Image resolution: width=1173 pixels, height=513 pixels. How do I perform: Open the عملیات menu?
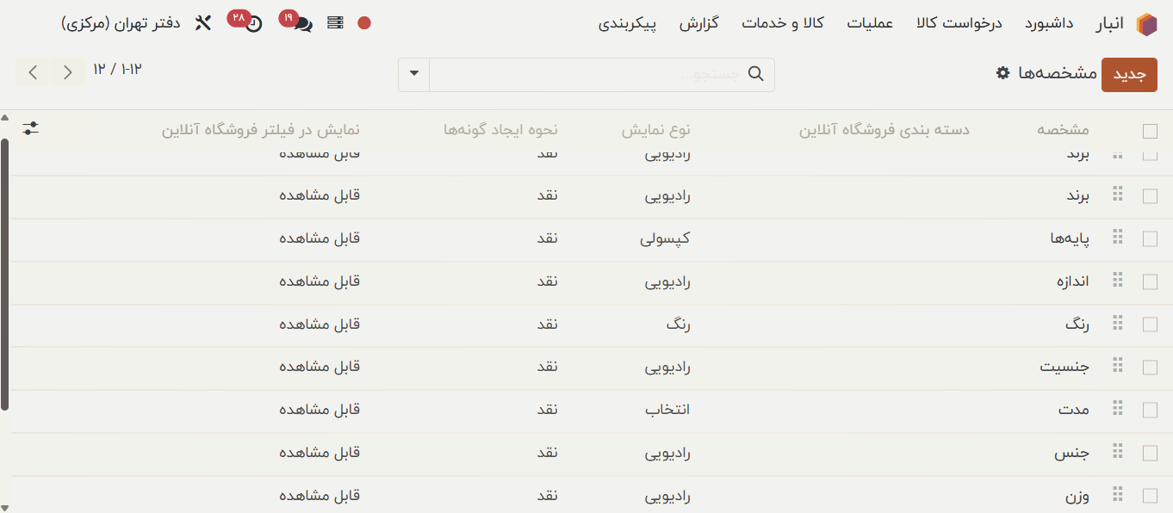pos(870,23)
